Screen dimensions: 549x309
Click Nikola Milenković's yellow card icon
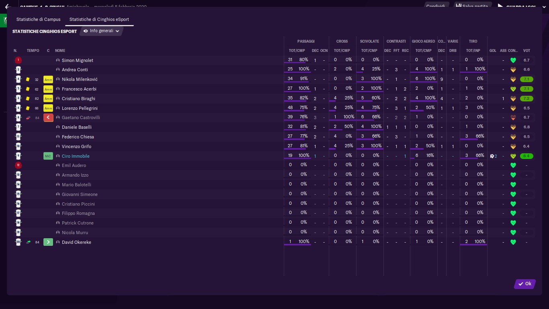[x=28, y=80]
